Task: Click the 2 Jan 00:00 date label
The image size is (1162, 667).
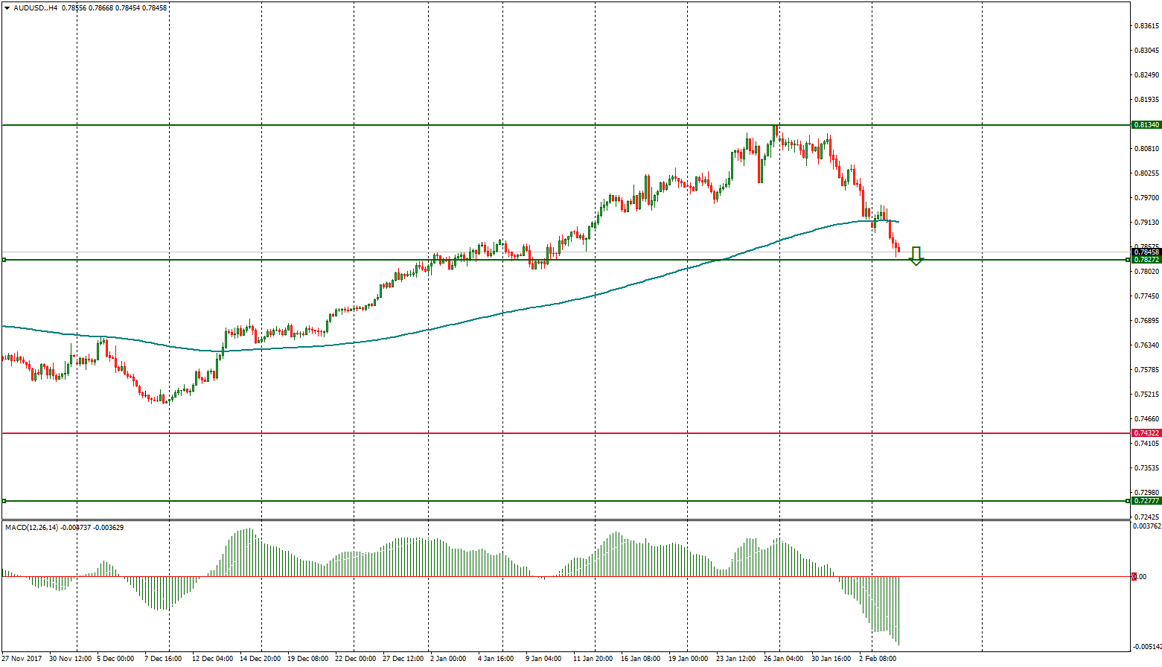Action: (x=448, y=659)
